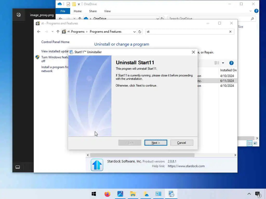Screen dimensions: 266x199
Task: Open the notification center icon
Action: tap(258, 194)
